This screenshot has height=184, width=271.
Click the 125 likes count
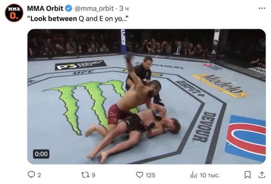pos(150,175)
